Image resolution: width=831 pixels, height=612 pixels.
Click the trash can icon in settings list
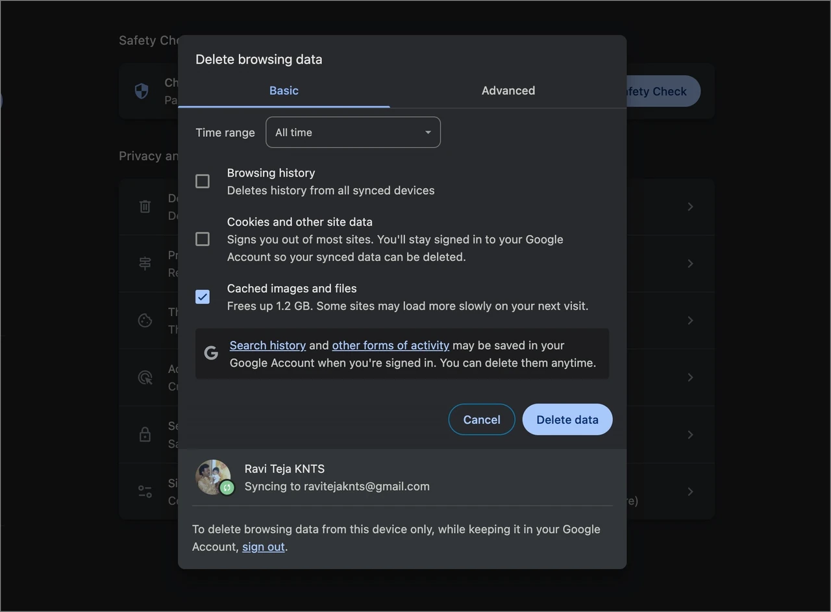tap(145, 206)
